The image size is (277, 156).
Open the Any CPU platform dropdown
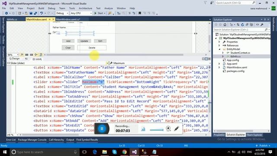[81, 13]
